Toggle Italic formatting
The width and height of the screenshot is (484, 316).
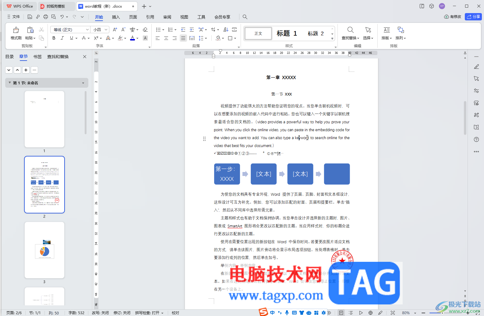(62, 38)
